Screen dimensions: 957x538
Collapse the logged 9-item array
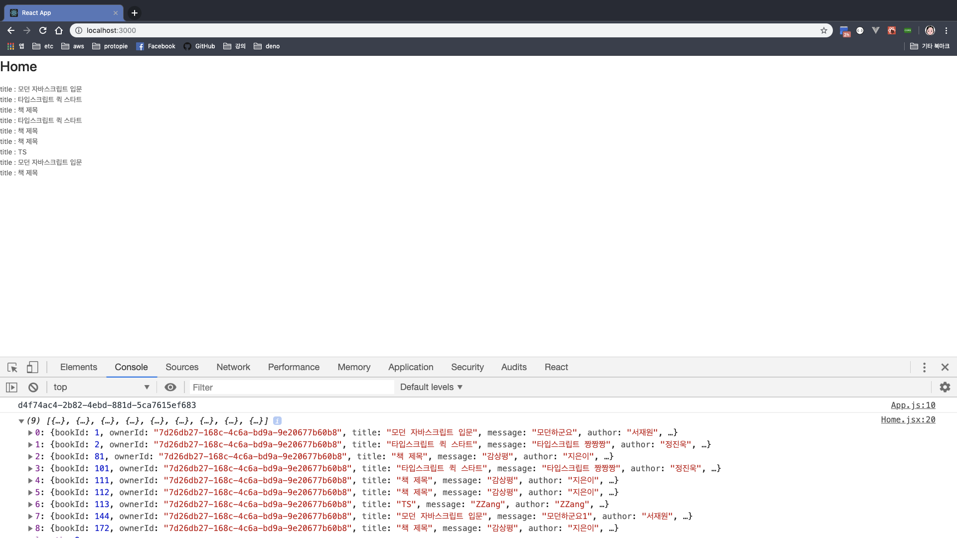(x=21, y=421)
